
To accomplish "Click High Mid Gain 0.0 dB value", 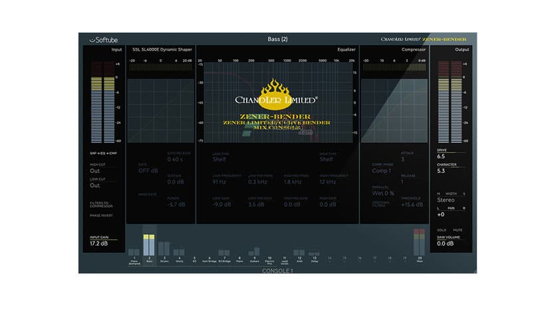I will (292, 205).
